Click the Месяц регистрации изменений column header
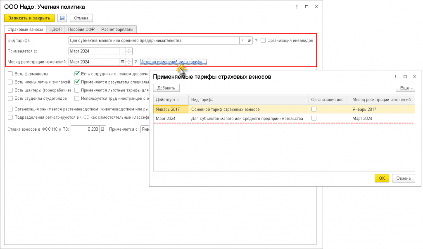This screenshot has height=249, width=423. point(382,100)
